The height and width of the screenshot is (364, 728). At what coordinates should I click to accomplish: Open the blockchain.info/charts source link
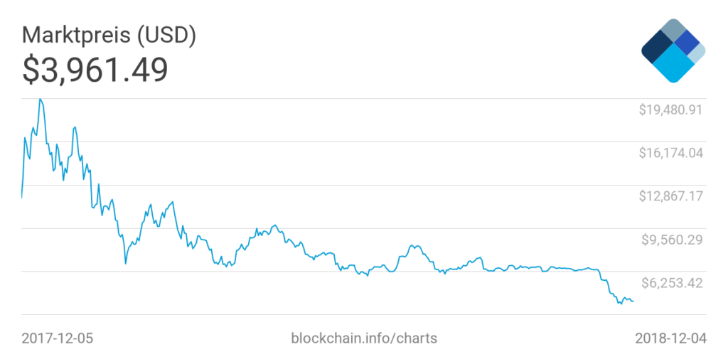point(364,338)
